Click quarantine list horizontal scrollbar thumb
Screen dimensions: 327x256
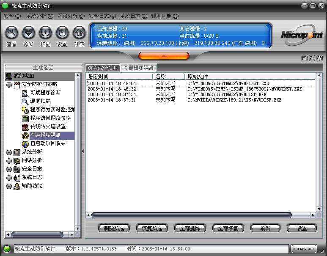point(192,215)
